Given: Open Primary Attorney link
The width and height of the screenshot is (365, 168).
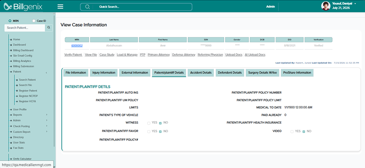Looking at the screenshot, I should pos(158,55).
